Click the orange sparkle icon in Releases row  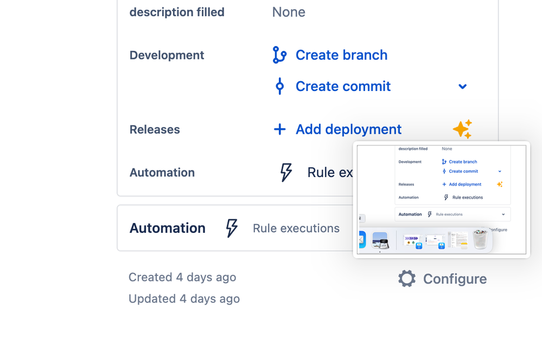(x=462, y=129)
